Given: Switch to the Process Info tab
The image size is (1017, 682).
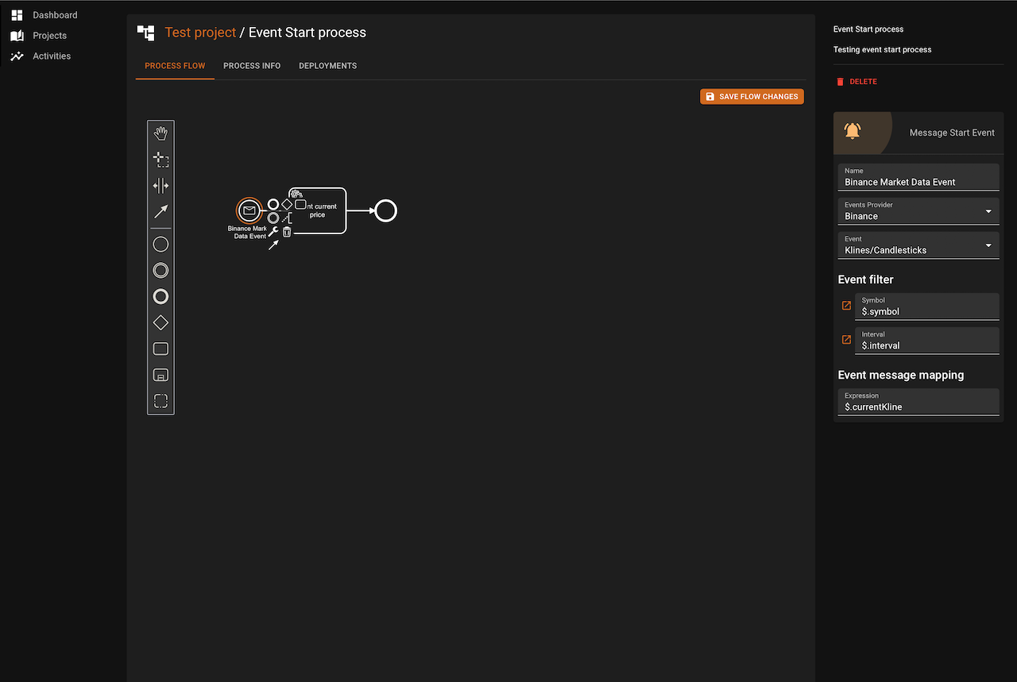Looking at the screenshot, I should tap(252, 66).
